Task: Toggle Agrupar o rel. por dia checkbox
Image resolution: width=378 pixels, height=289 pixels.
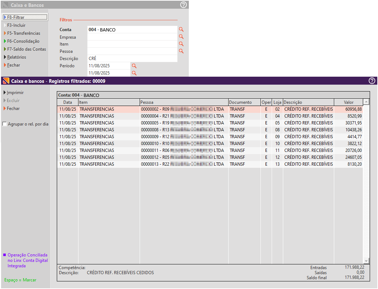Action: (4, 124)
